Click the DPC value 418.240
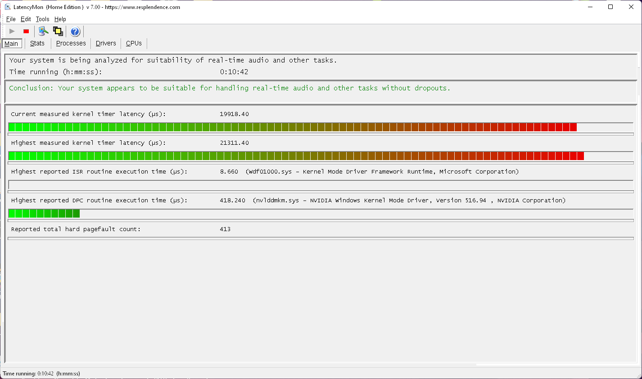 tap(233, 201)
